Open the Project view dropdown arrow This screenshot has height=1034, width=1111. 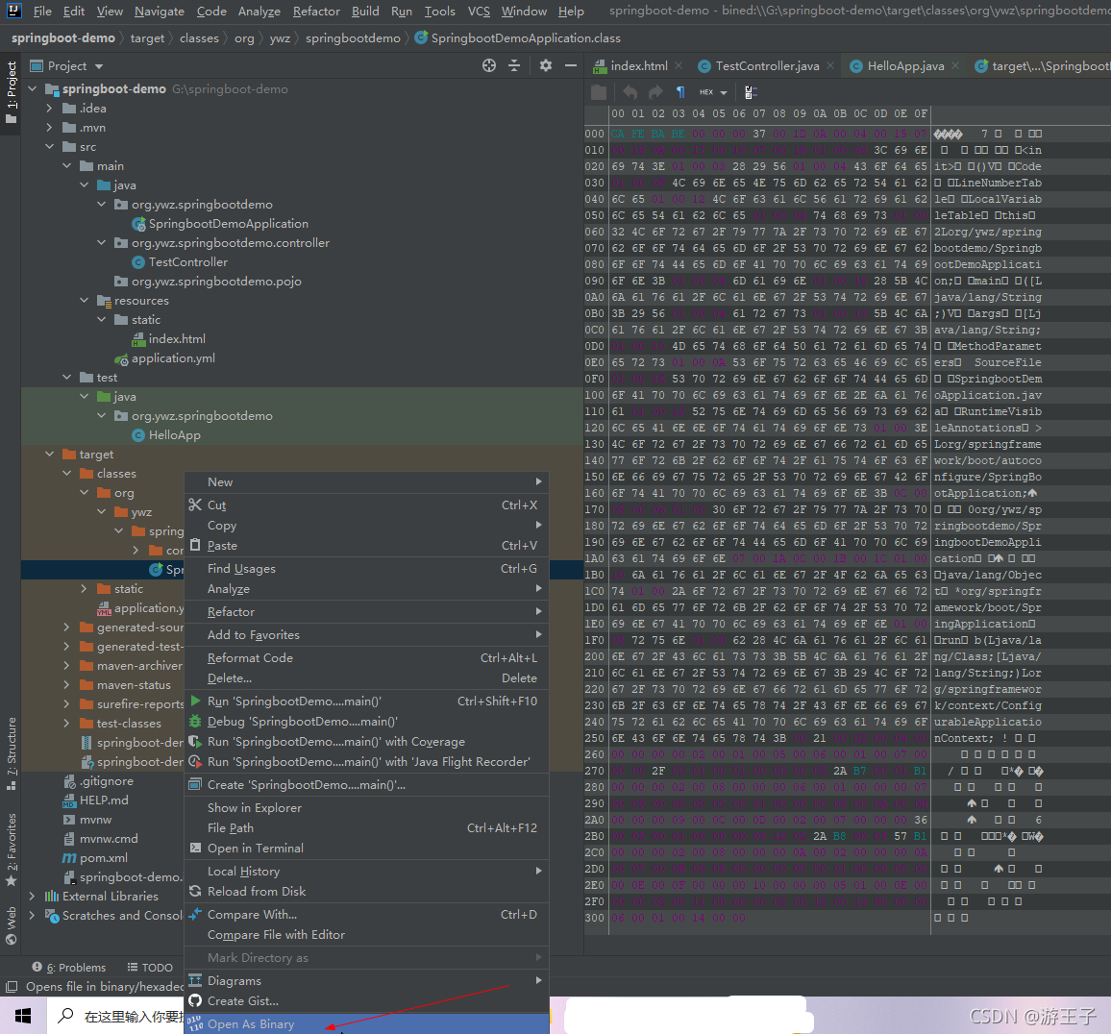click(99, 66)
